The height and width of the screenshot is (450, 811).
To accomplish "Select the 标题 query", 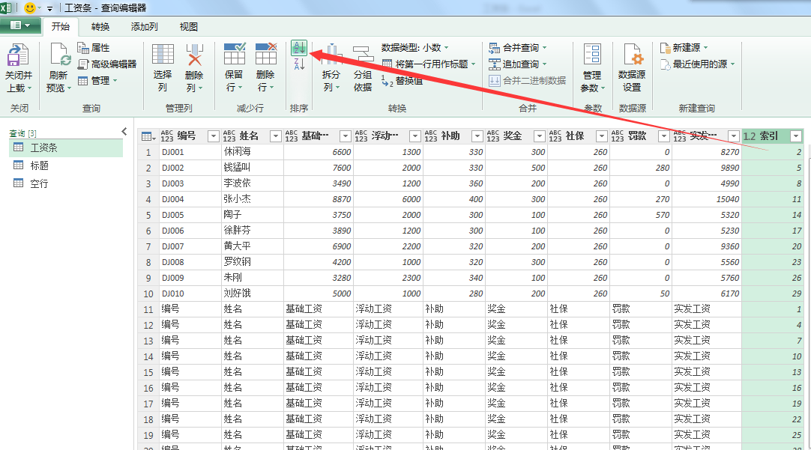I will (x=66, y=165).
